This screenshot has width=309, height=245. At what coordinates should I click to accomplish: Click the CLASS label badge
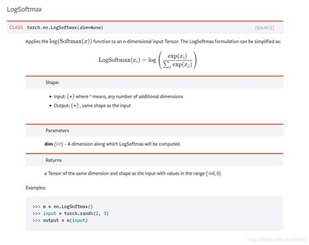pyautogui.click(x=16, y=27)
